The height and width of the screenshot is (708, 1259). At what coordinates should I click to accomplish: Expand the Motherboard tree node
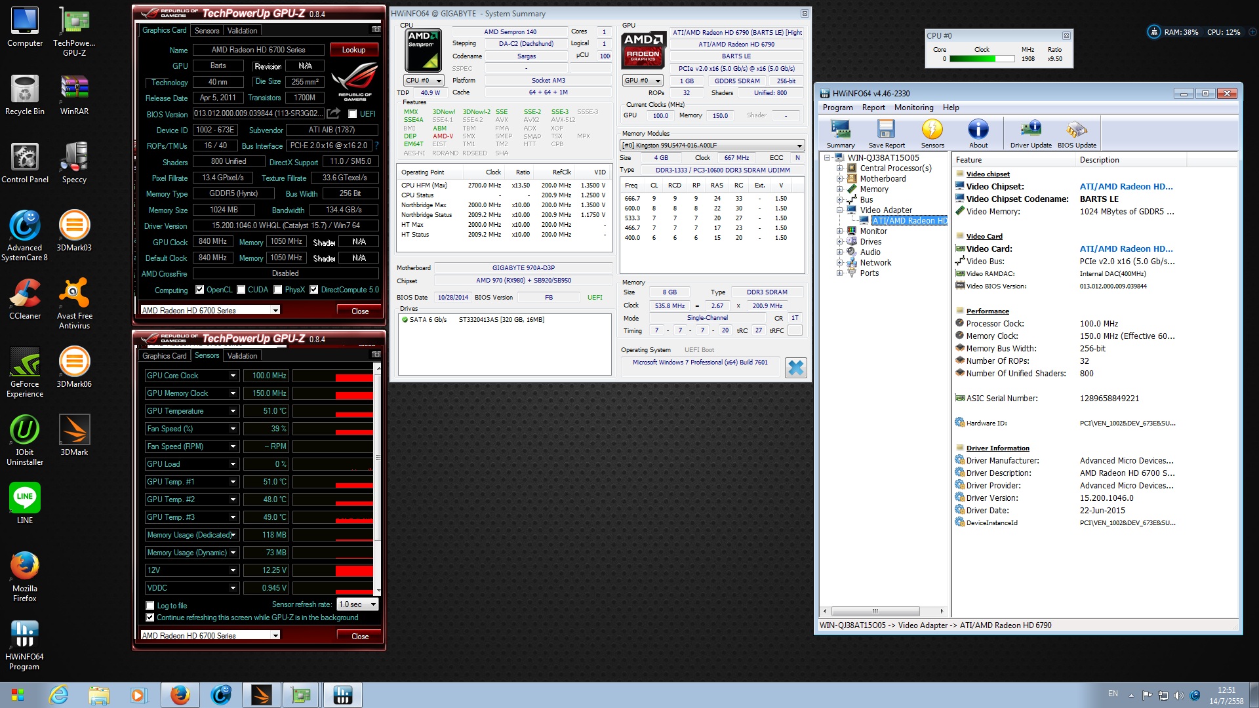point(839,179)
